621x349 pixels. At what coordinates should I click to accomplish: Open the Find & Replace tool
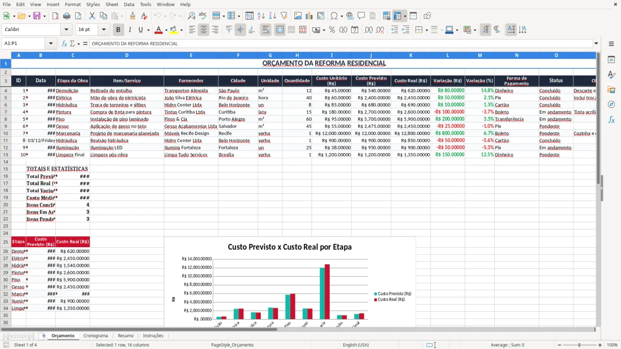[191, 16]
